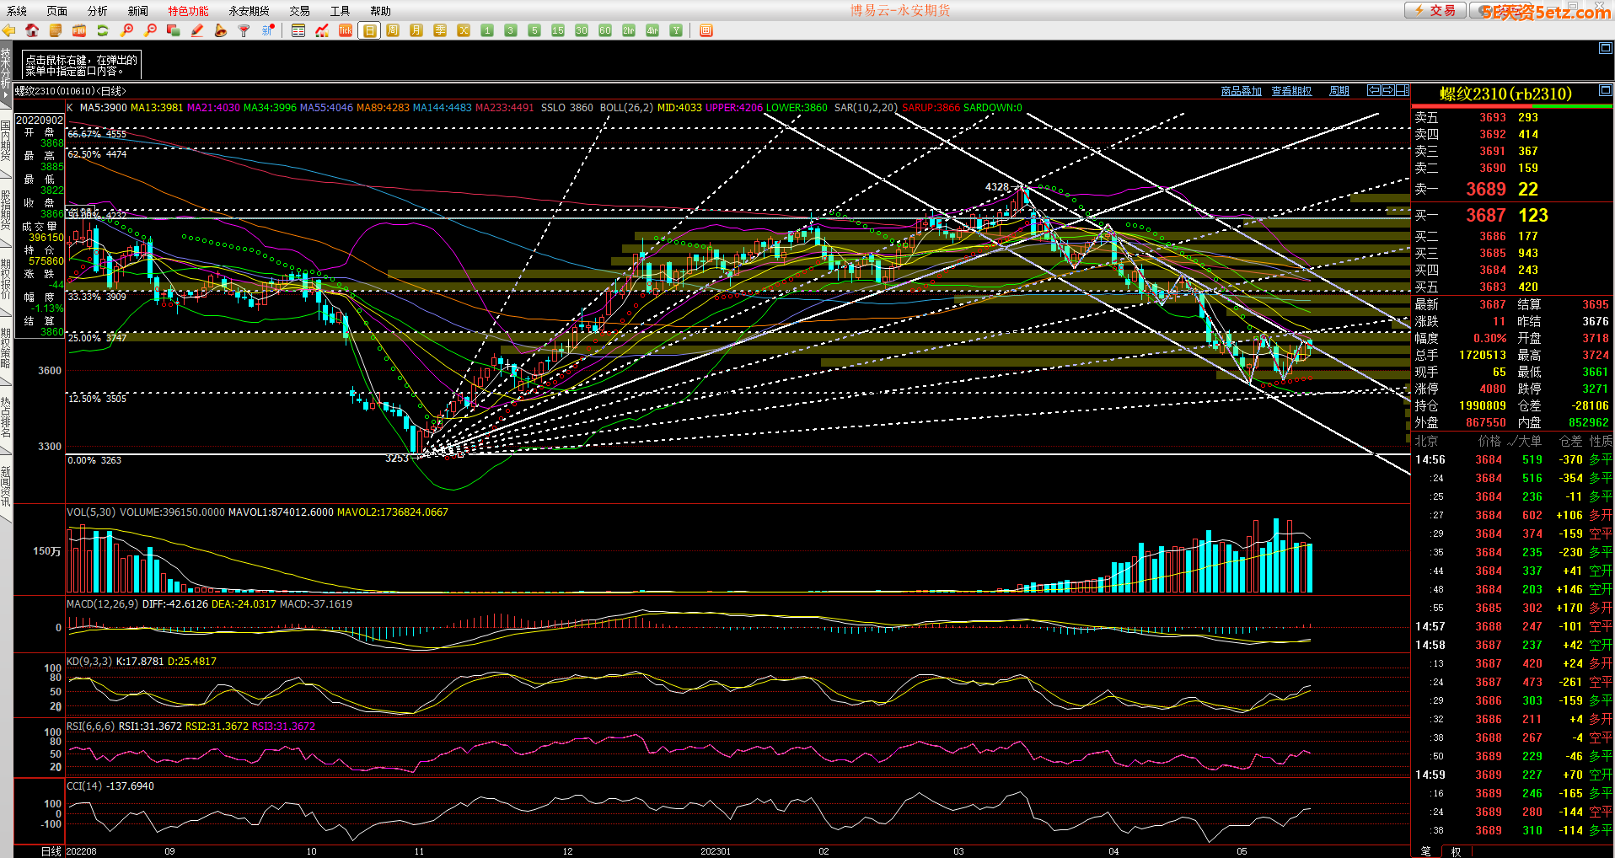
Task: Select 2hr period button
Action: pyautogui.click(x=629, y=30)
